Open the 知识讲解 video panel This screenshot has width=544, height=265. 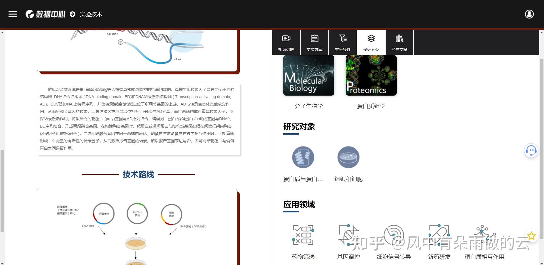pyautogui.click(x=286, y=42)
